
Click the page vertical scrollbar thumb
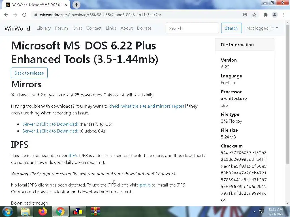287,94
